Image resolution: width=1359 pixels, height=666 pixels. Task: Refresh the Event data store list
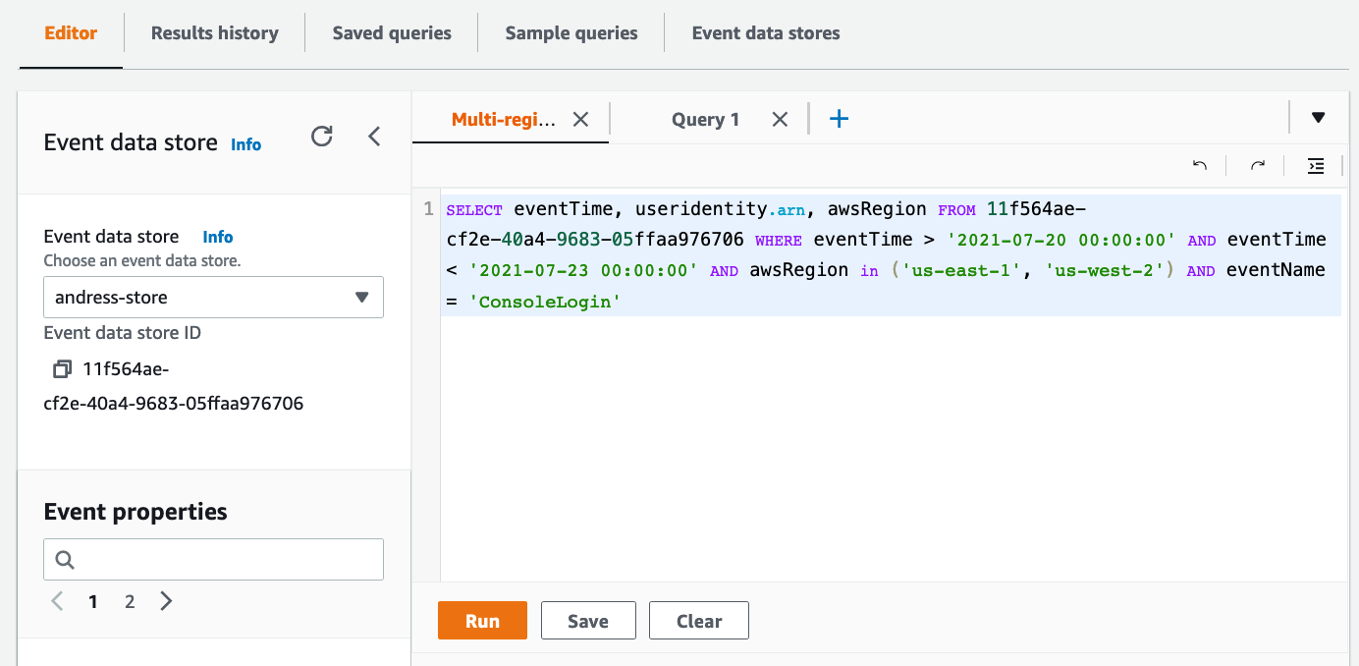322,138
